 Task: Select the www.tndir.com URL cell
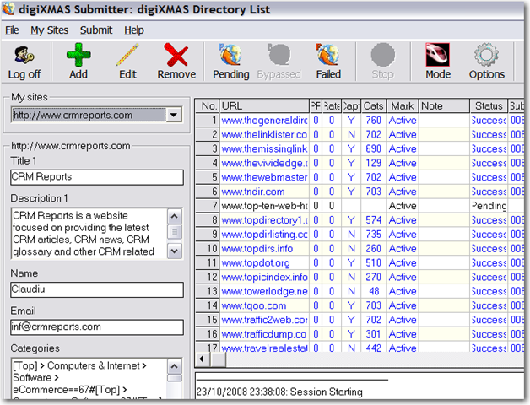coord(264,192)
